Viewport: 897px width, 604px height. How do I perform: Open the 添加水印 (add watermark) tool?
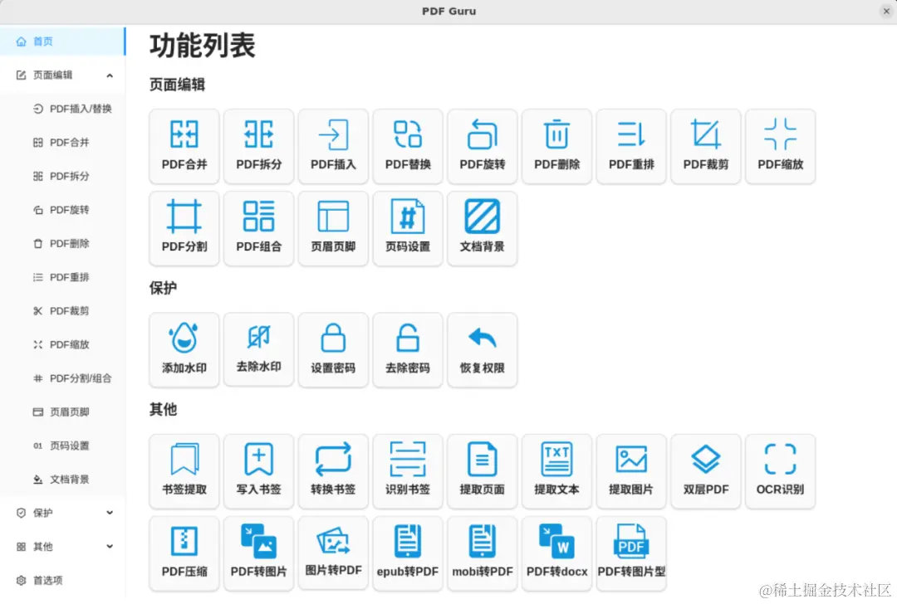[184, 349]
